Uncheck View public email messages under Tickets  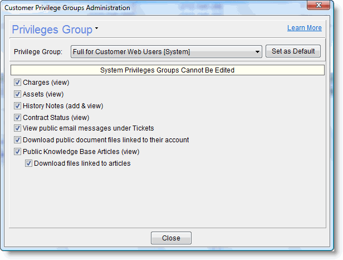[x=18, y=128]
